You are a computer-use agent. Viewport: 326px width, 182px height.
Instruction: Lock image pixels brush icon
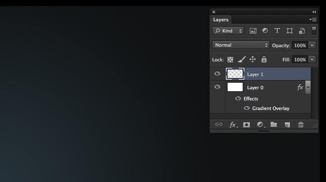(242, 59)
